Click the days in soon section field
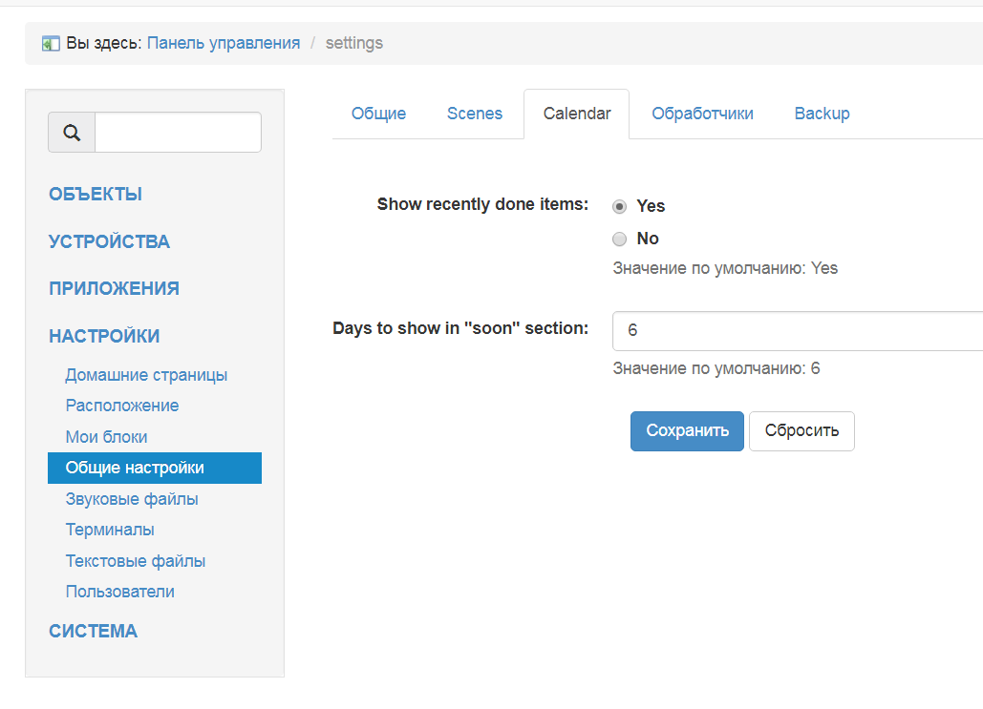 point(798,330)
